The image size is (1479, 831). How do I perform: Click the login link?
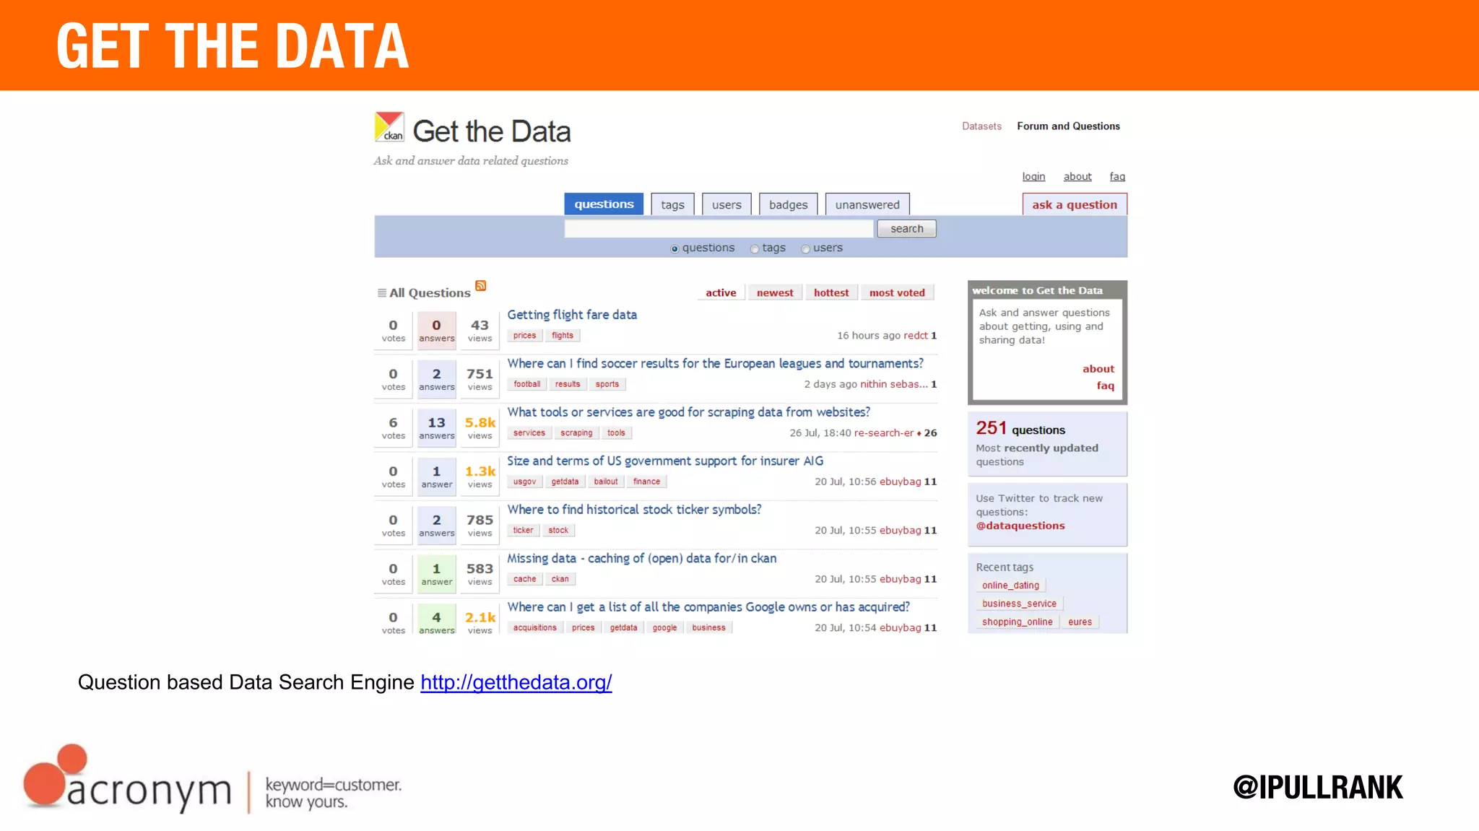1033,177
